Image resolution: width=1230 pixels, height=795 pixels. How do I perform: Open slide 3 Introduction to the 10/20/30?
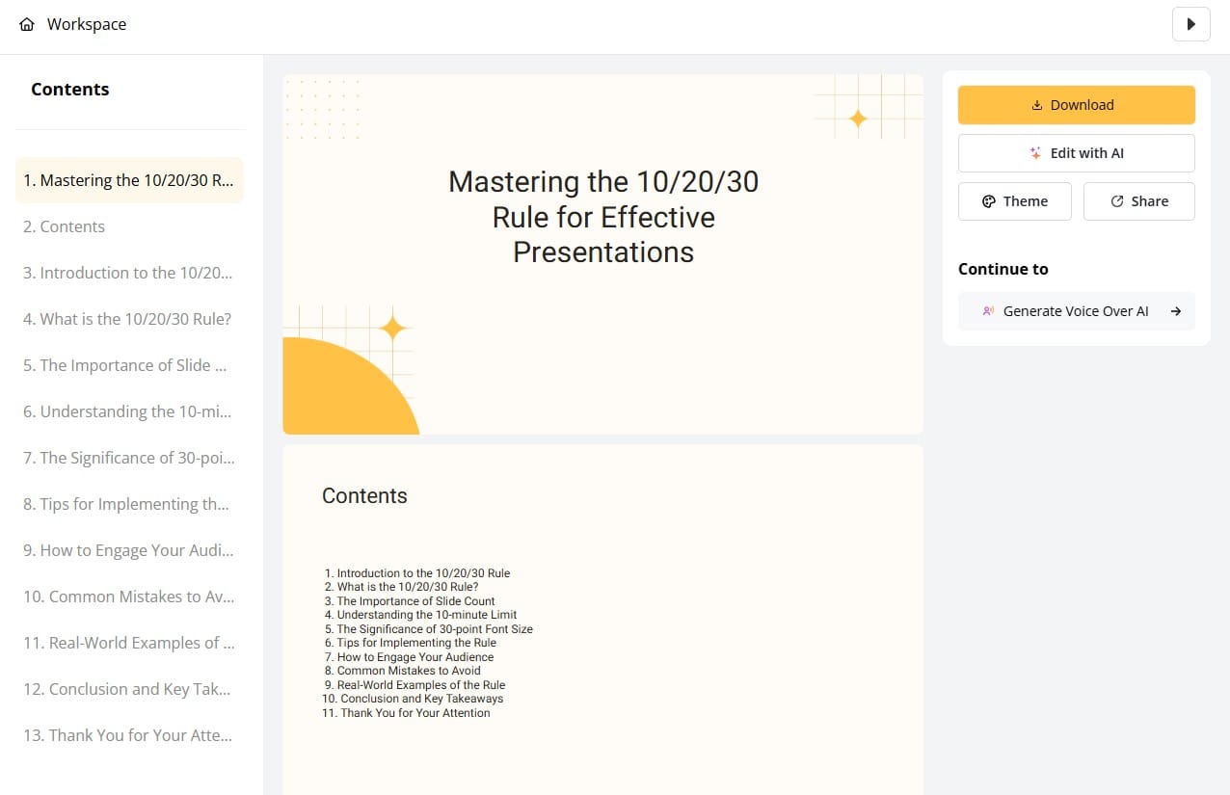tap(129, 273)
